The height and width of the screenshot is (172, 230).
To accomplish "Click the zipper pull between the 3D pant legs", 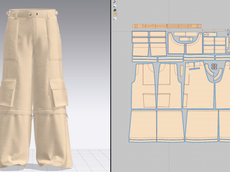I will tap(33, 118).
